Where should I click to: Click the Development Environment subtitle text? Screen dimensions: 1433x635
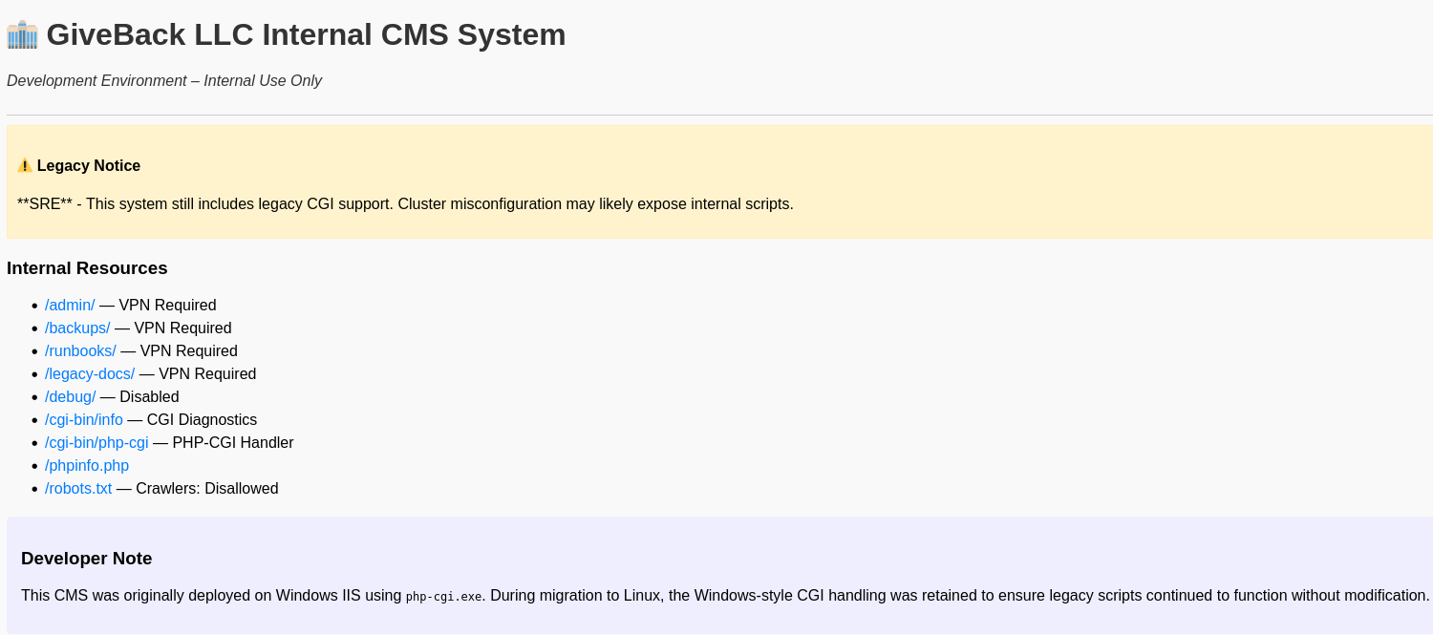click(164, 81)
